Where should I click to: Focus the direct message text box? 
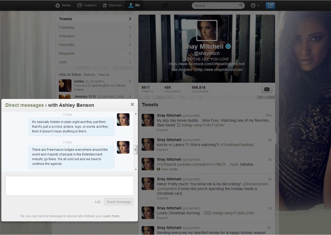pos(70,186)
